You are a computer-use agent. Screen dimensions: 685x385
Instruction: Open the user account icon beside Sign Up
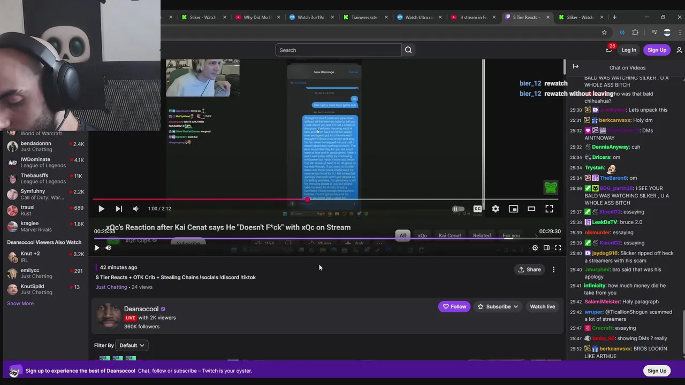[679, 50]
